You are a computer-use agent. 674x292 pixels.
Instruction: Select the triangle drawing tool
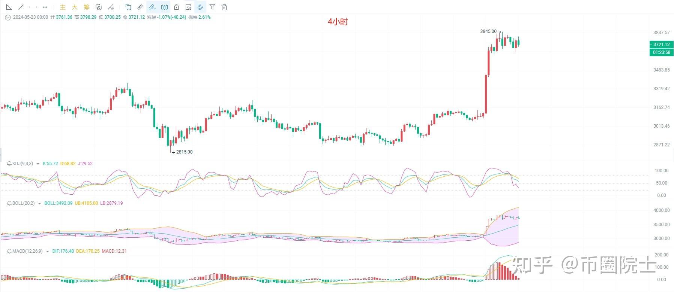9,7
